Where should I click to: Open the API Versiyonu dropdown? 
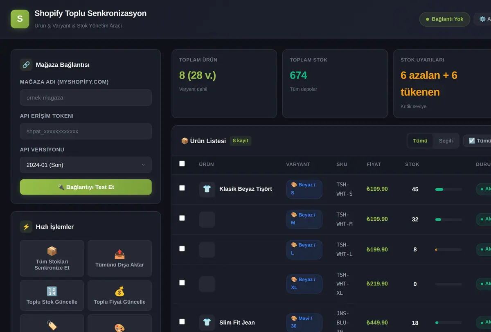click(x=86, y=165)
